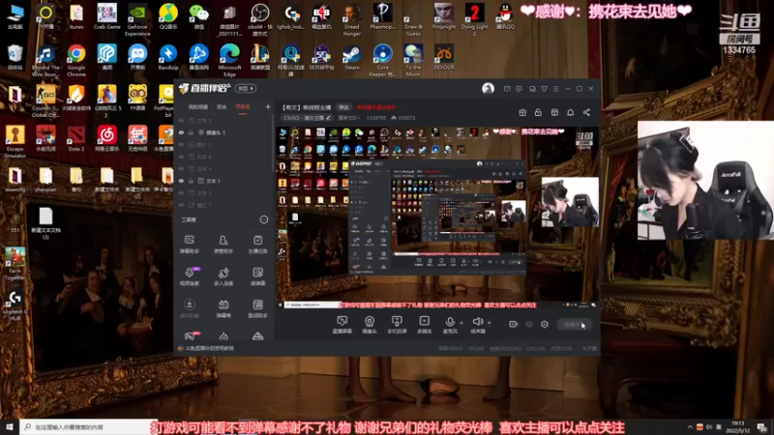This screenshot has width=774, height=435.
Task: Open the zhaopian folder on desktop
Action: point(45,179)
